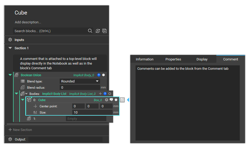
Task: Toggle the Boolean Union visibility dot
Action: coord(103,75)
